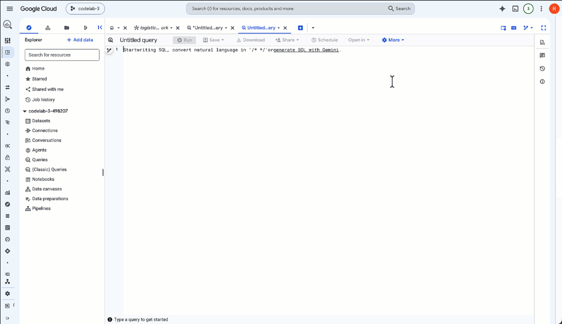Close the home tab
This screenshot has height=324, width=562.
tap(125, 28)
